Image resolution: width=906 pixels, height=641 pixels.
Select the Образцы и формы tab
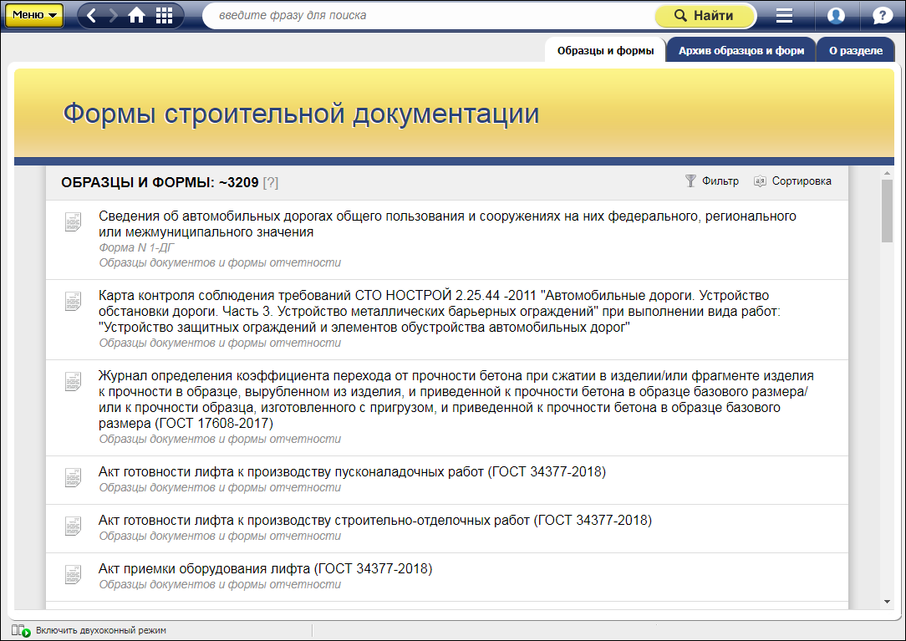(x=605, y=50)
